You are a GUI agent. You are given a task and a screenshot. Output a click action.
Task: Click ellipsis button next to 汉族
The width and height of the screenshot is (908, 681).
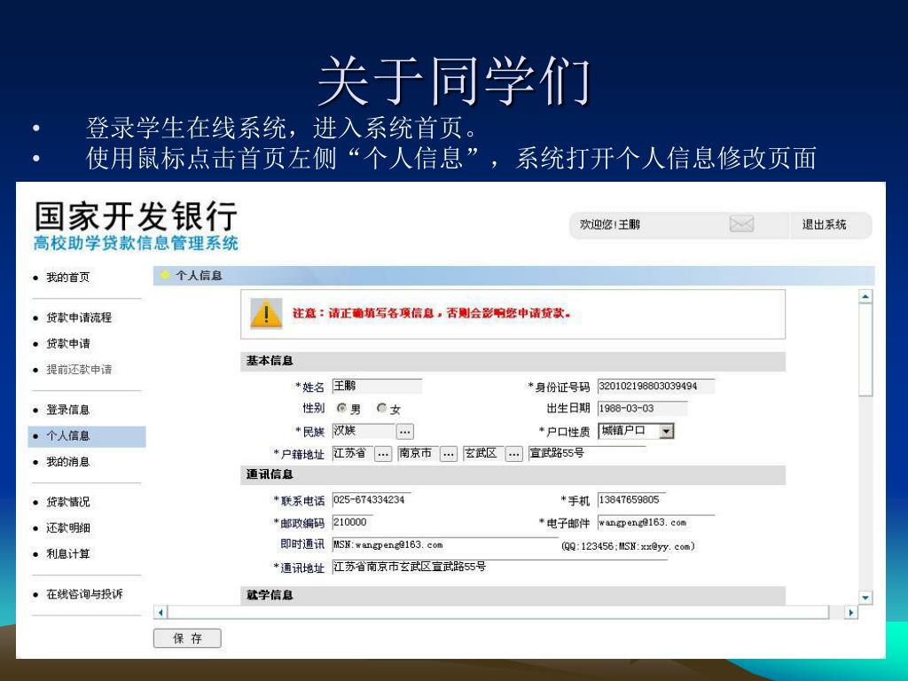click(404, 432)
